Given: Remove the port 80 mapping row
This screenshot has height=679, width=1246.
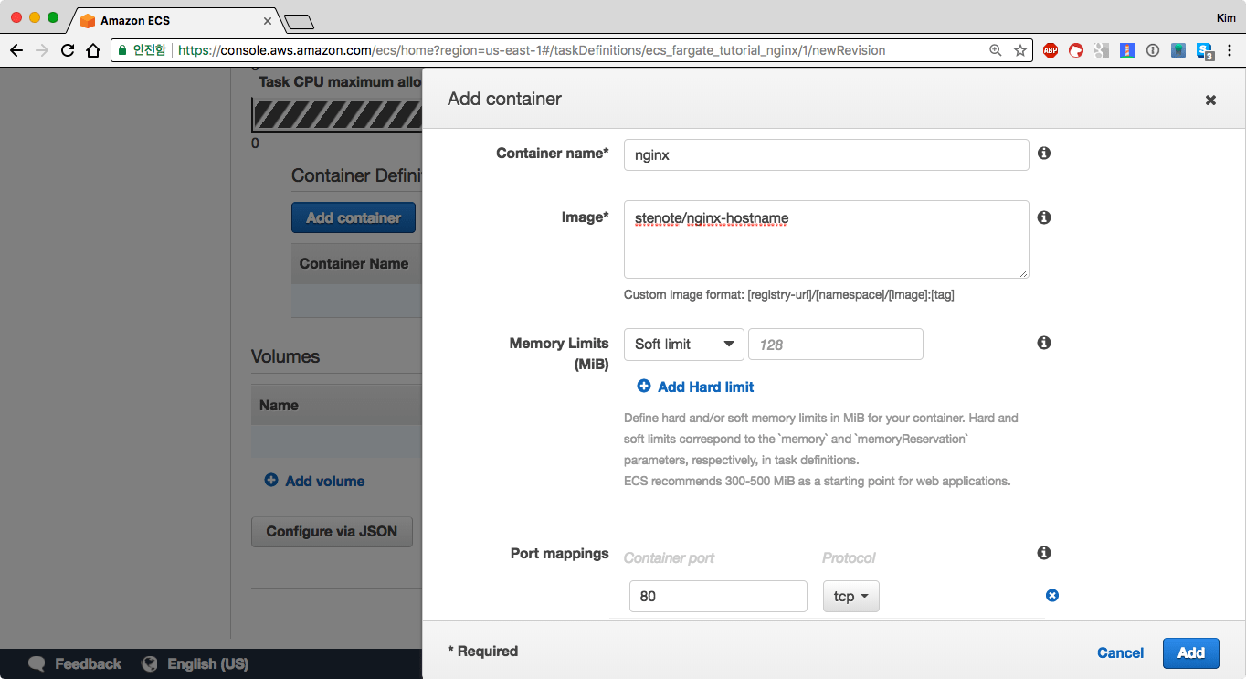Looking at the screenshot, I should coord(1051,596).
